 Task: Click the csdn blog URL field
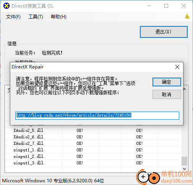point(97,115)
